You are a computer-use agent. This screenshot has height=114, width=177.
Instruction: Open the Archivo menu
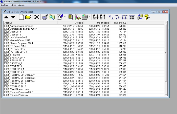pos(5,5)
